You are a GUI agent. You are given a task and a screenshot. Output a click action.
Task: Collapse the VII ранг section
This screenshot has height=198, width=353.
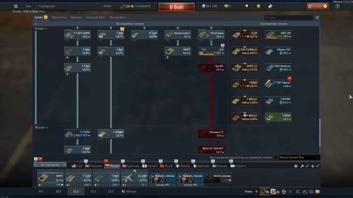41,28
